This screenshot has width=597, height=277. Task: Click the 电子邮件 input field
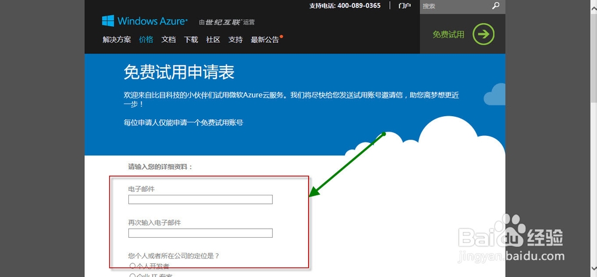click(200, 200)
